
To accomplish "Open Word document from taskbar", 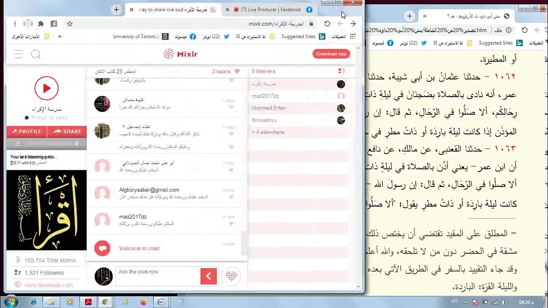I will [161, 302].
